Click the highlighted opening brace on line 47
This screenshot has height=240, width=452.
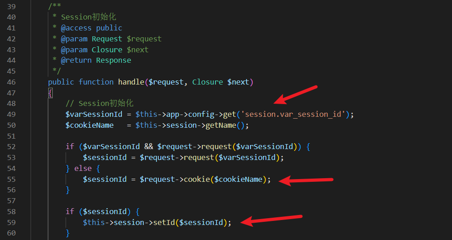pyautogui.click(x=50, y=93)
